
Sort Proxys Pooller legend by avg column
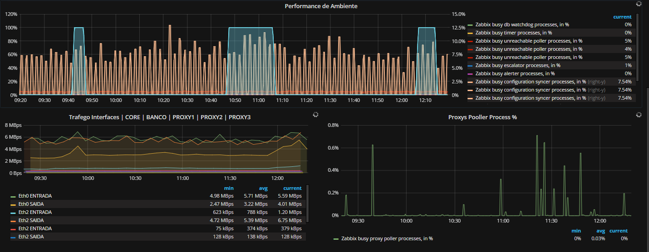[601, 231]
